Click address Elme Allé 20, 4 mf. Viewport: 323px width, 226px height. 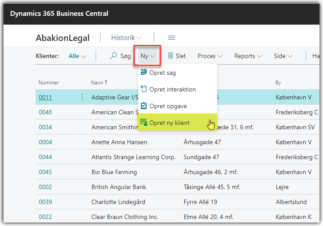tap(208, 217)
